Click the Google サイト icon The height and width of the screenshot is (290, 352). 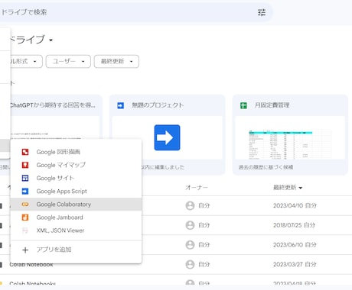click(x=25, y=178)
